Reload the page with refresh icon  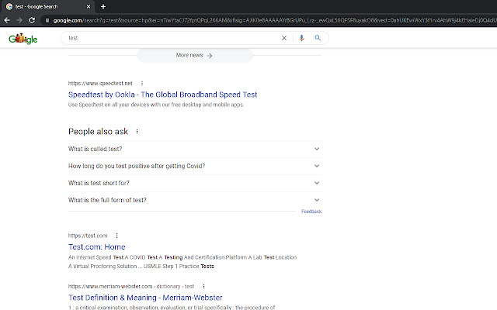tap(32, 20)
